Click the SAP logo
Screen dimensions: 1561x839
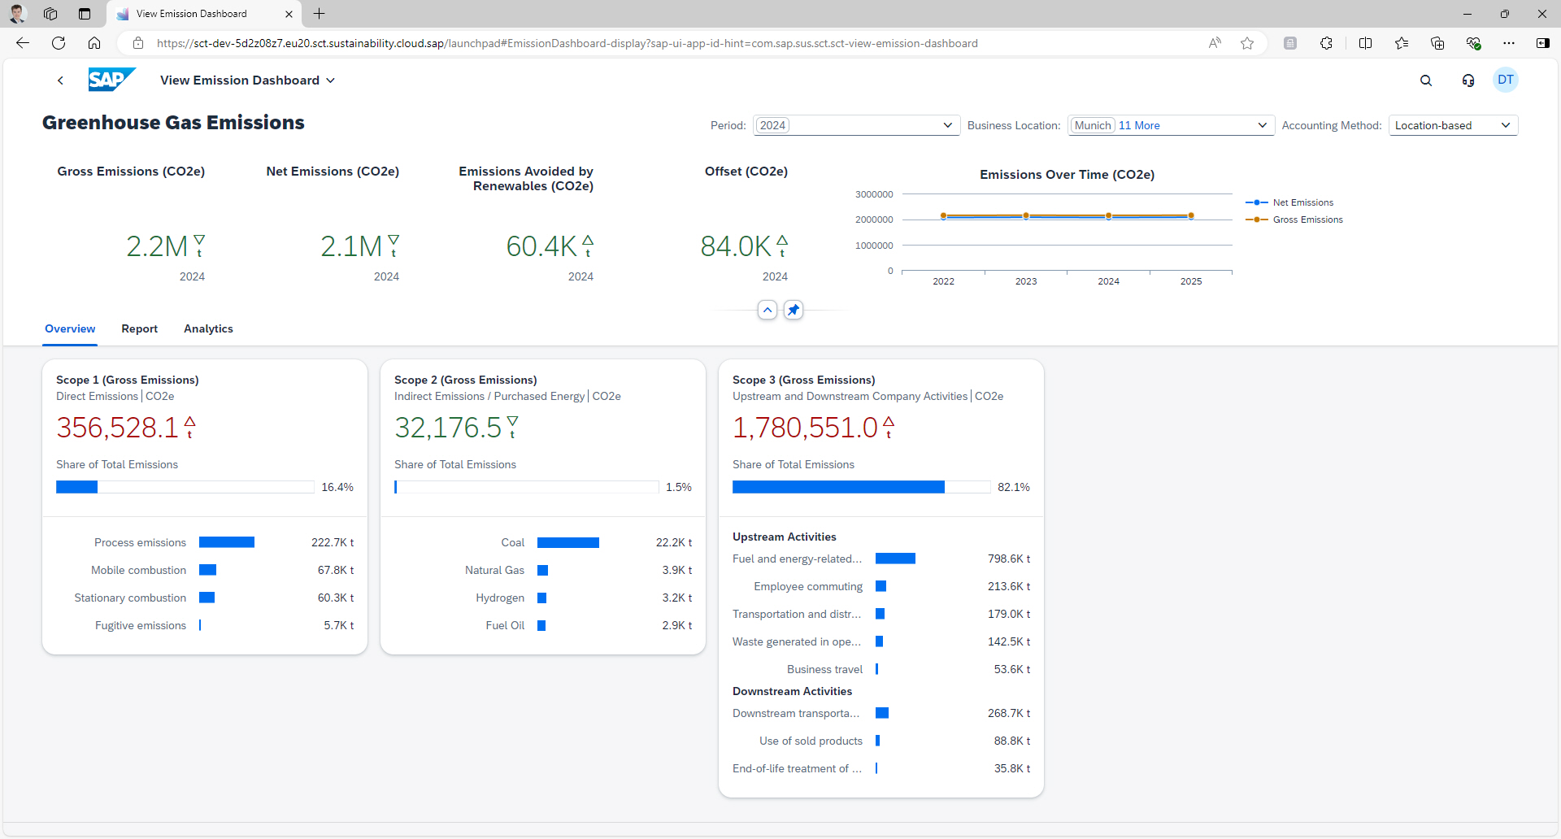(x=111, y=79)
